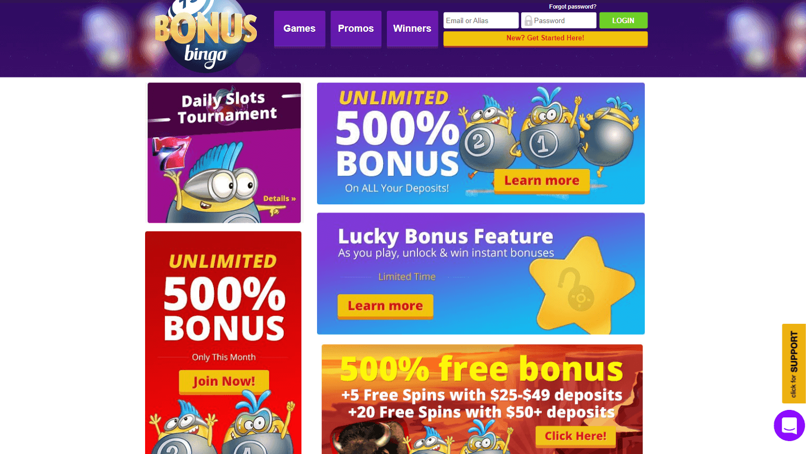The width and height of the screenshot is (806, 454).
Task: Go to the Winners section
Action: 412,29
